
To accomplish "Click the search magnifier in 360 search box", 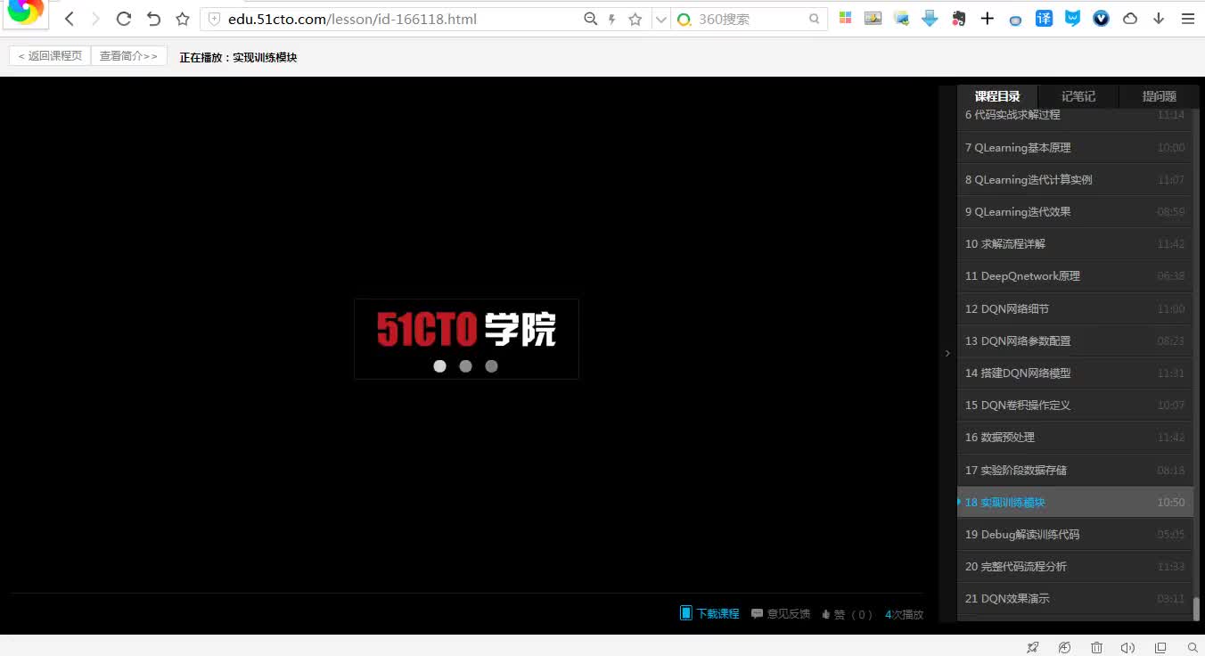I will pyautogui.click(x=814, y=19).
